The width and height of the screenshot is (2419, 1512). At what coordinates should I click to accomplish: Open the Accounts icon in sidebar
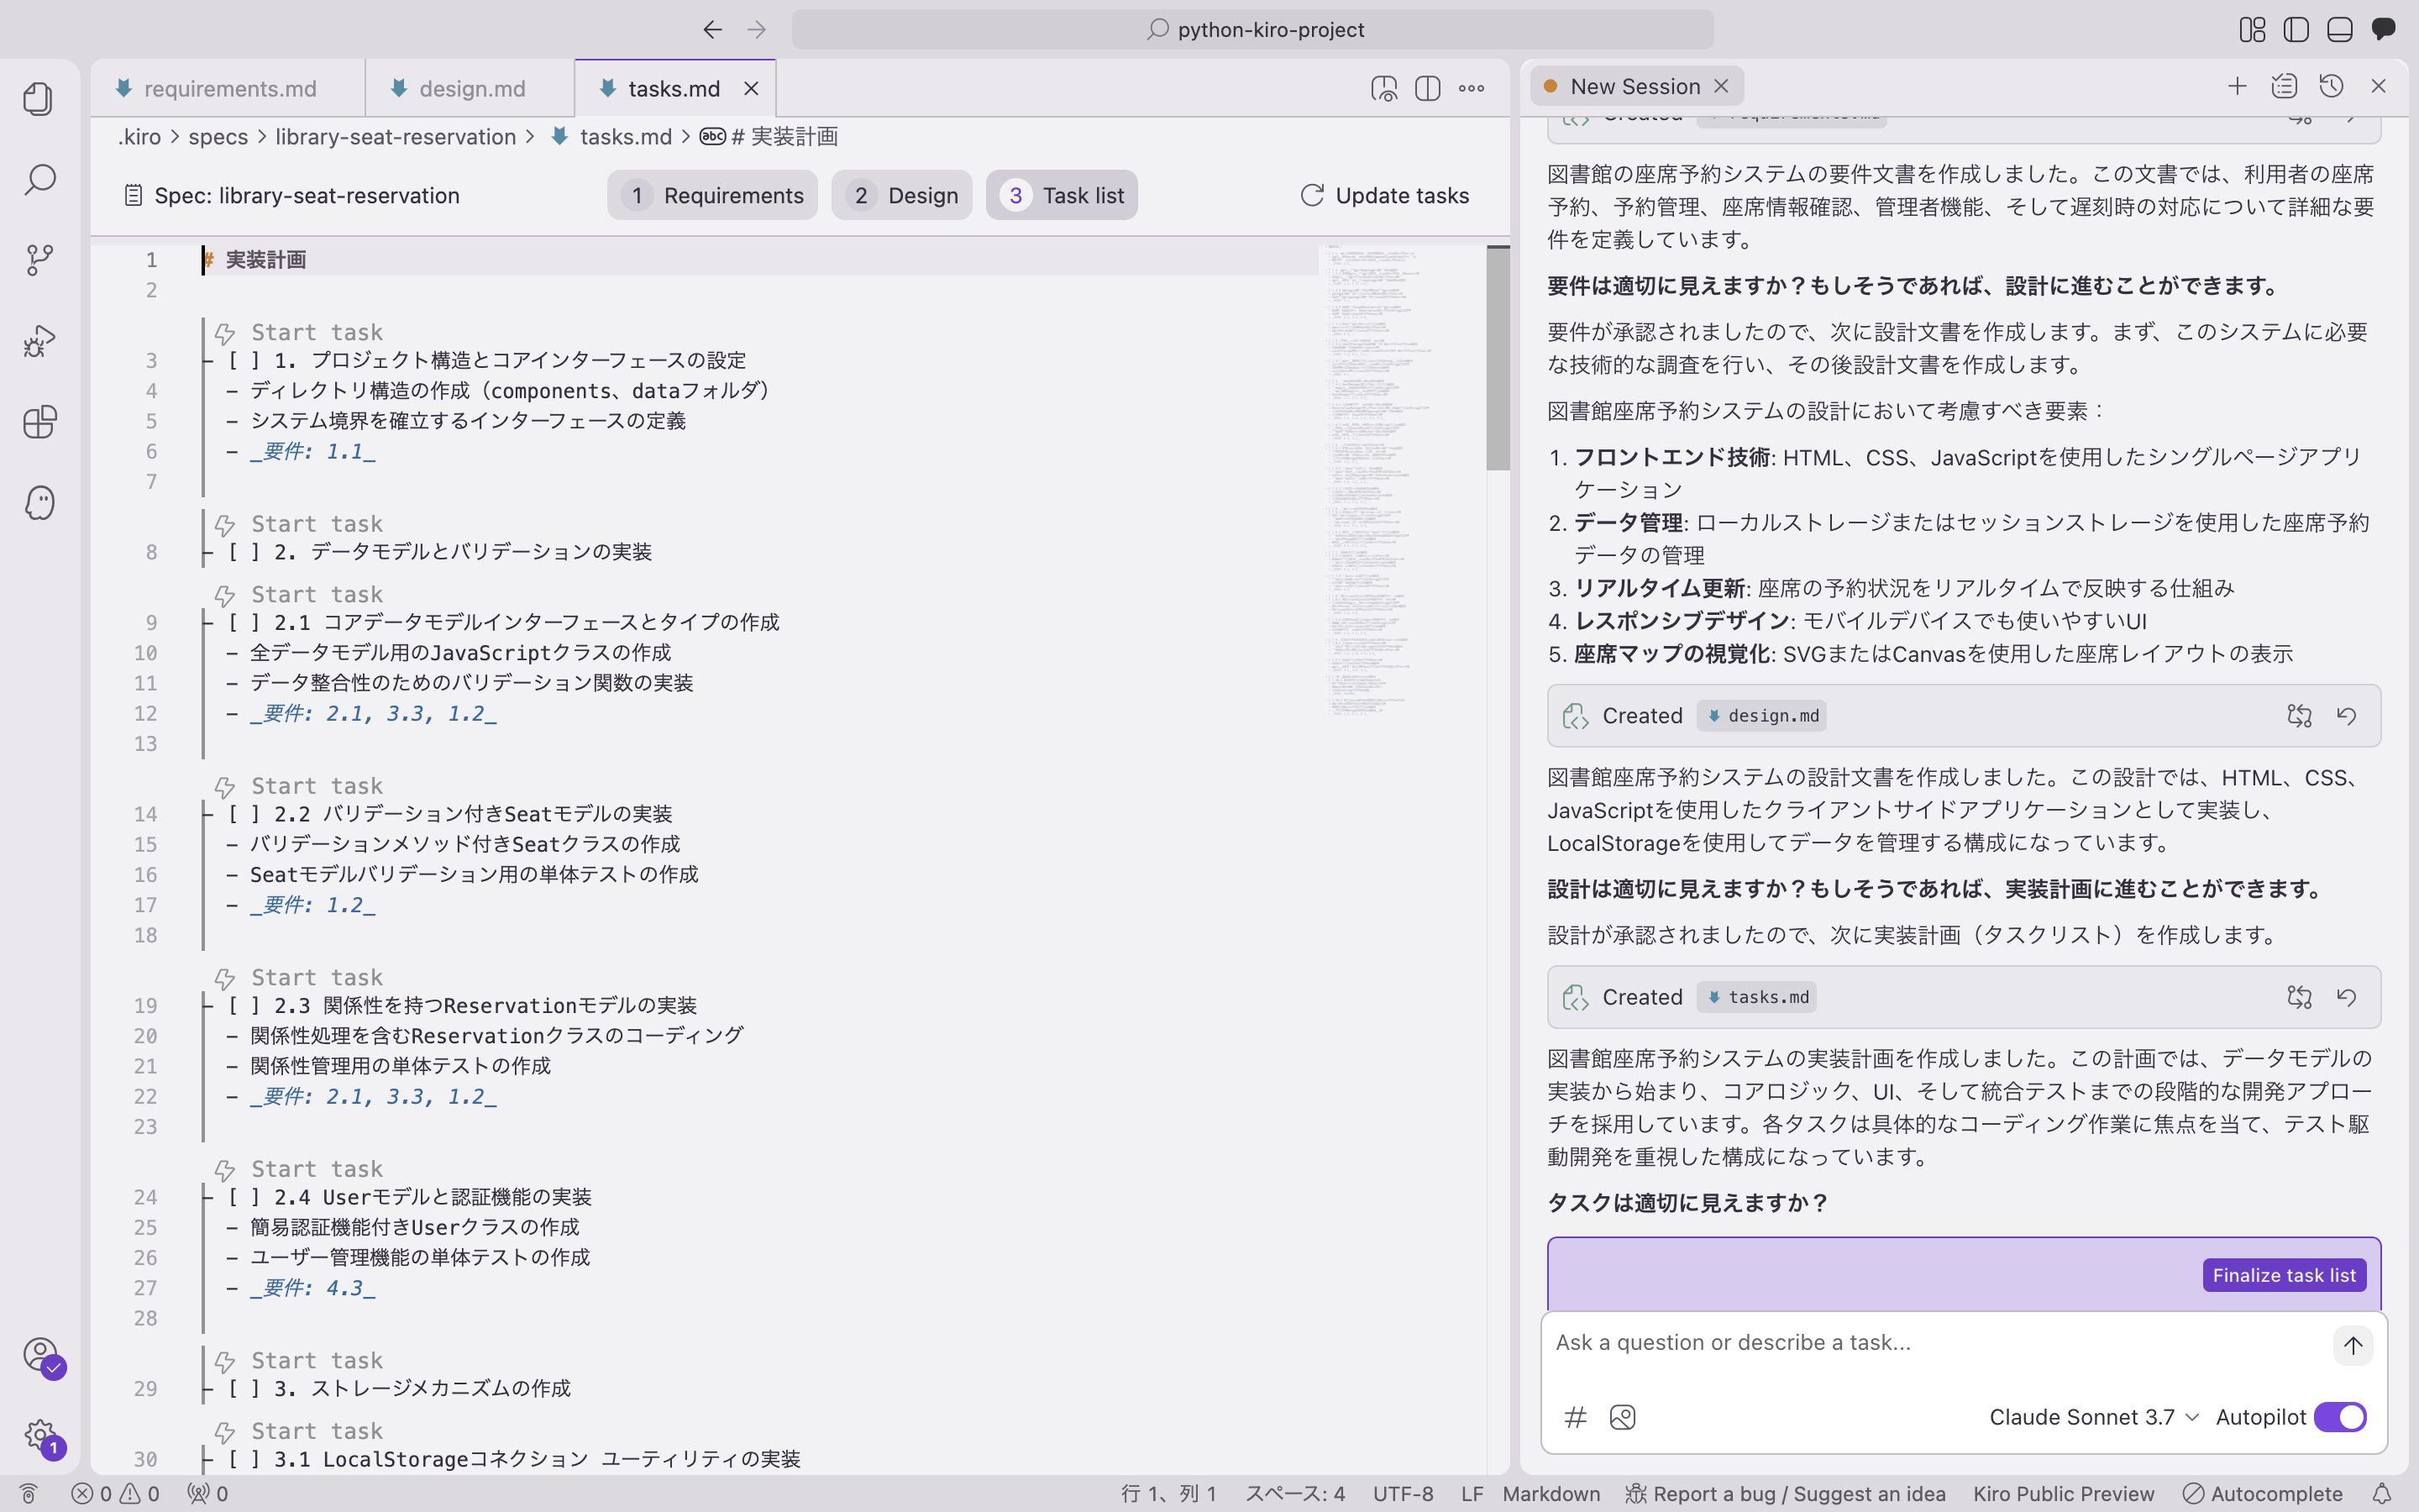(x=41, y=1356)
